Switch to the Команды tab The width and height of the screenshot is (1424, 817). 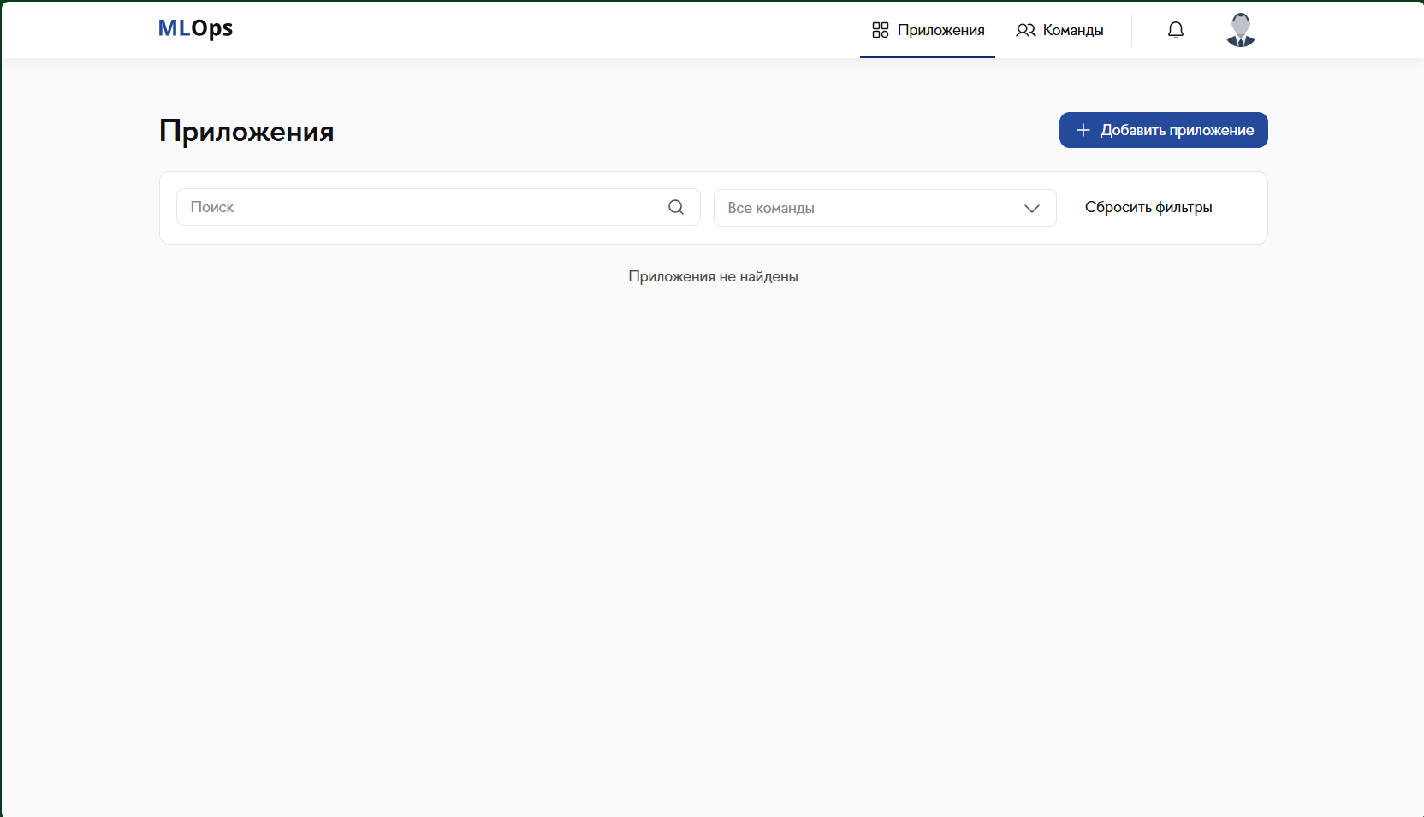1059,30
